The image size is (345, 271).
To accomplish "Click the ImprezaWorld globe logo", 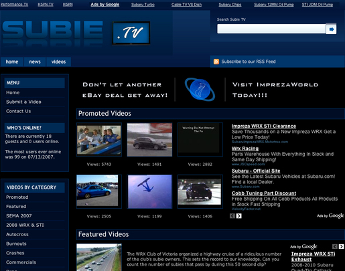I will tap(200, 89).
